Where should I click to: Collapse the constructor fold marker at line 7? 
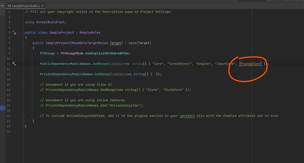[23, 43]
